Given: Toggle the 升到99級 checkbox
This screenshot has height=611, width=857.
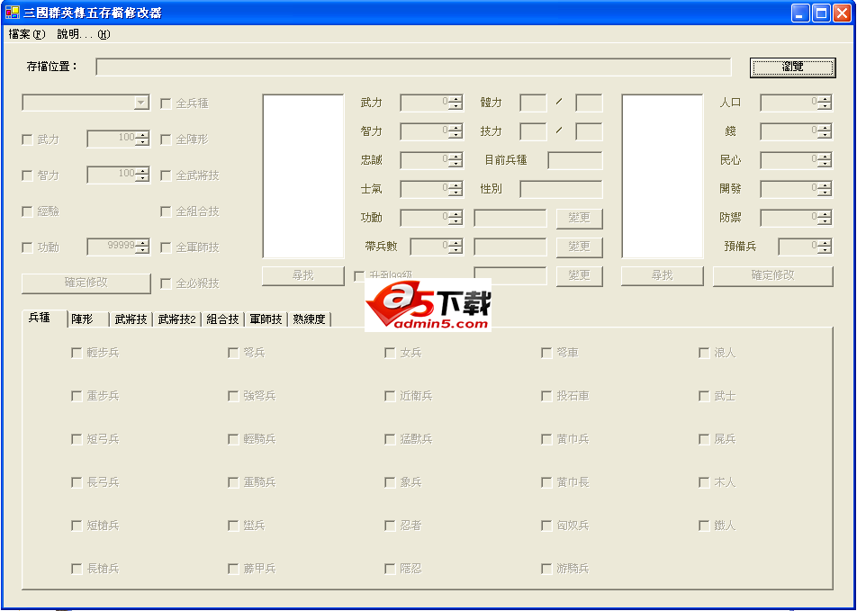Looking at the screenshot, I should [x=359, y=276].
